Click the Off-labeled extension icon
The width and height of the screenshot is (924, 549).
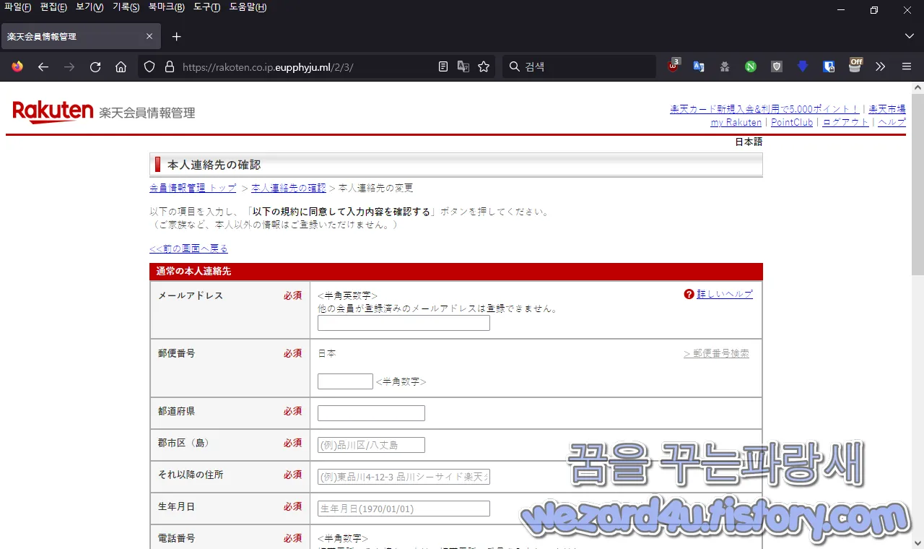tap(855, 66)
